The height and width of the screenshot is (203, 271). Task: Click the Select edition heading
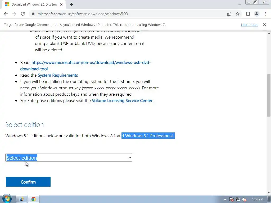click(25, 125)
